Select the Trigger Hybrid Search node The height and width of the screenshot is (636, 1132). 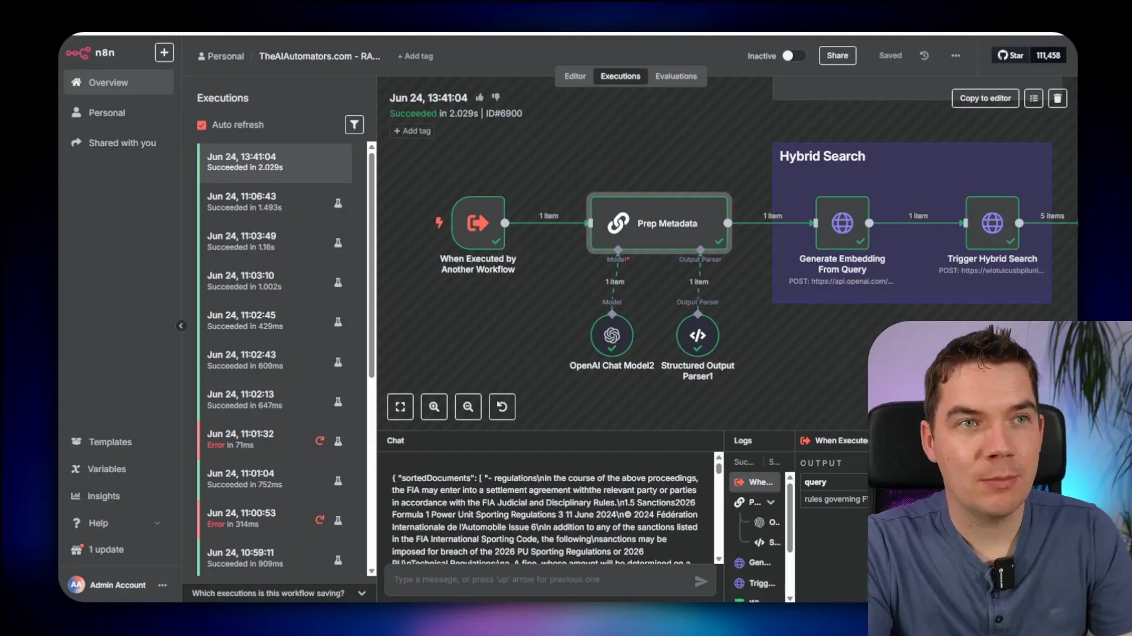[992, 223]
